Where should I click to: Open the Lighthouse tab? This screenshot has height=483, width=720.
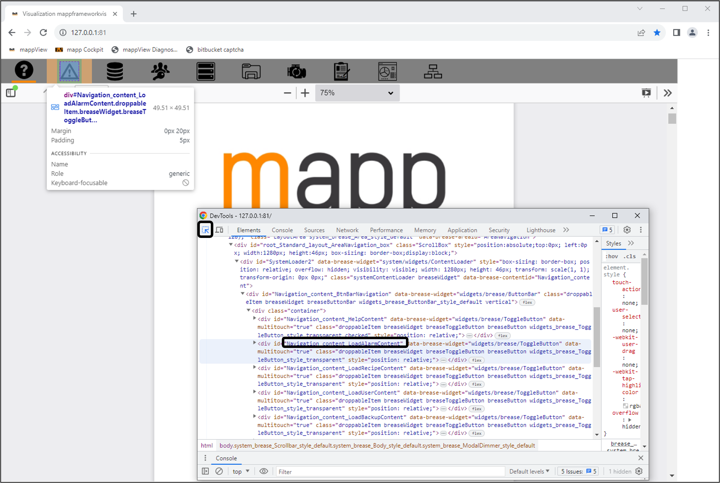541,230
